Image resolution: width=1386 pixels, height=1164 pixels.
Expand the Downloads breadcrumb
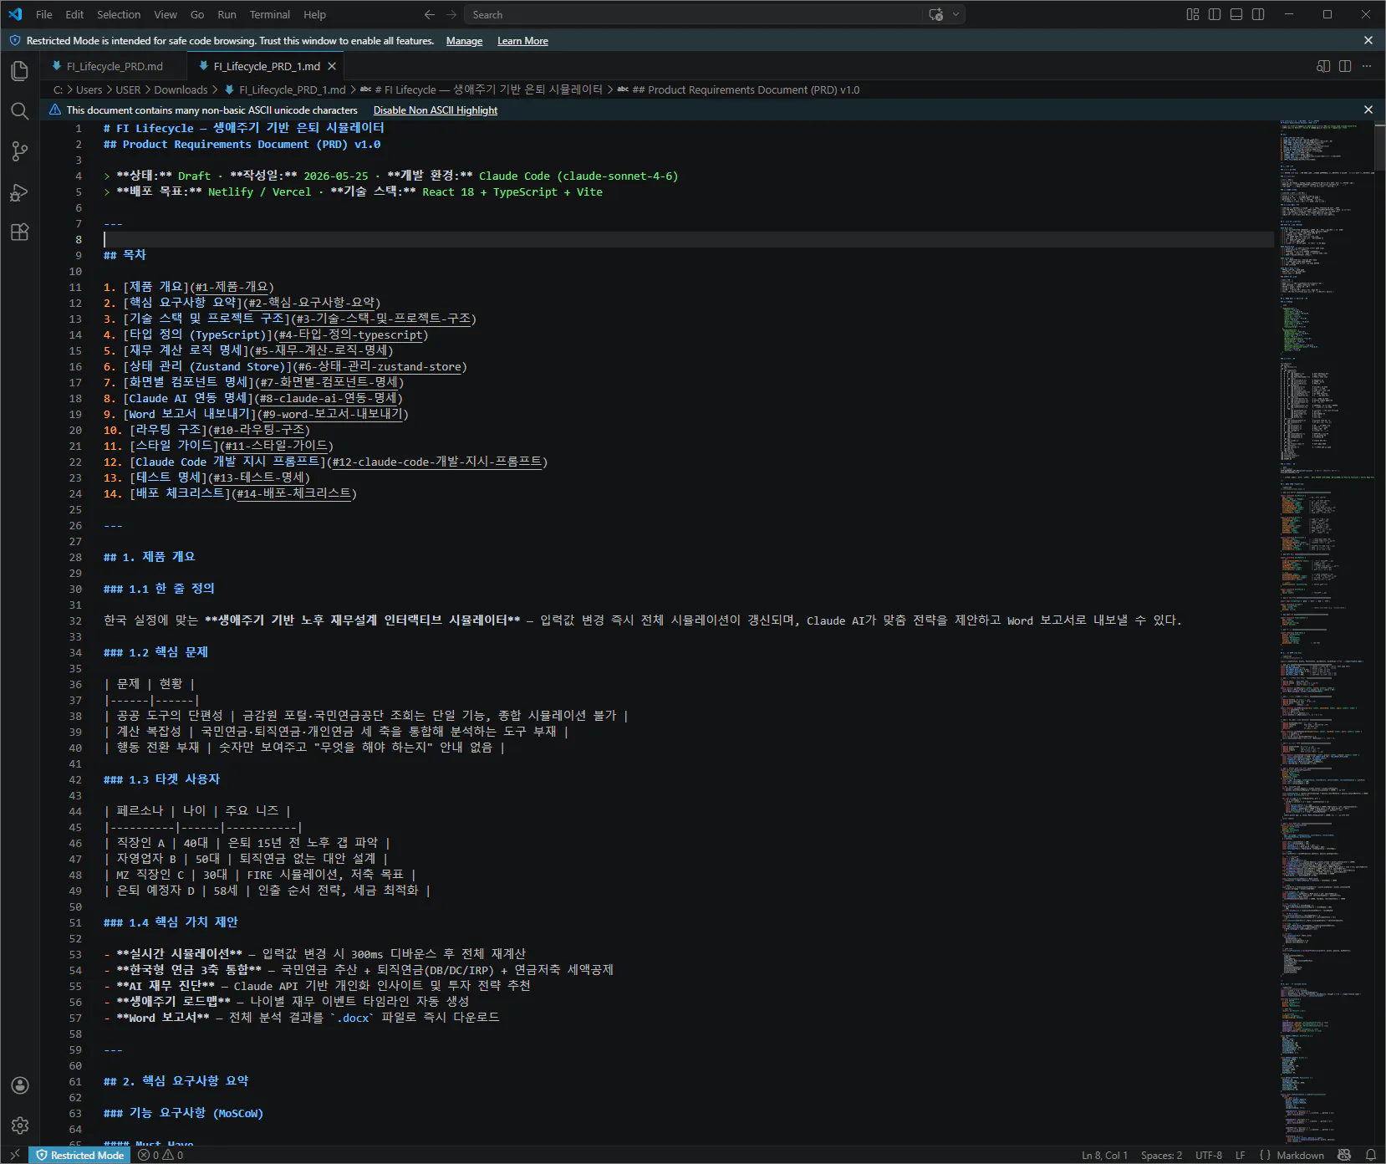[x=181, y=89]
